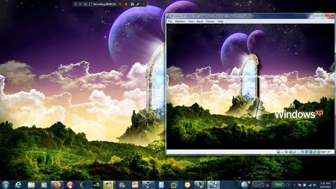Image resolution: width=336 pixels, height=189 pixels.
Task: Open Windows Media Player from taskbar
Action: 44,185
